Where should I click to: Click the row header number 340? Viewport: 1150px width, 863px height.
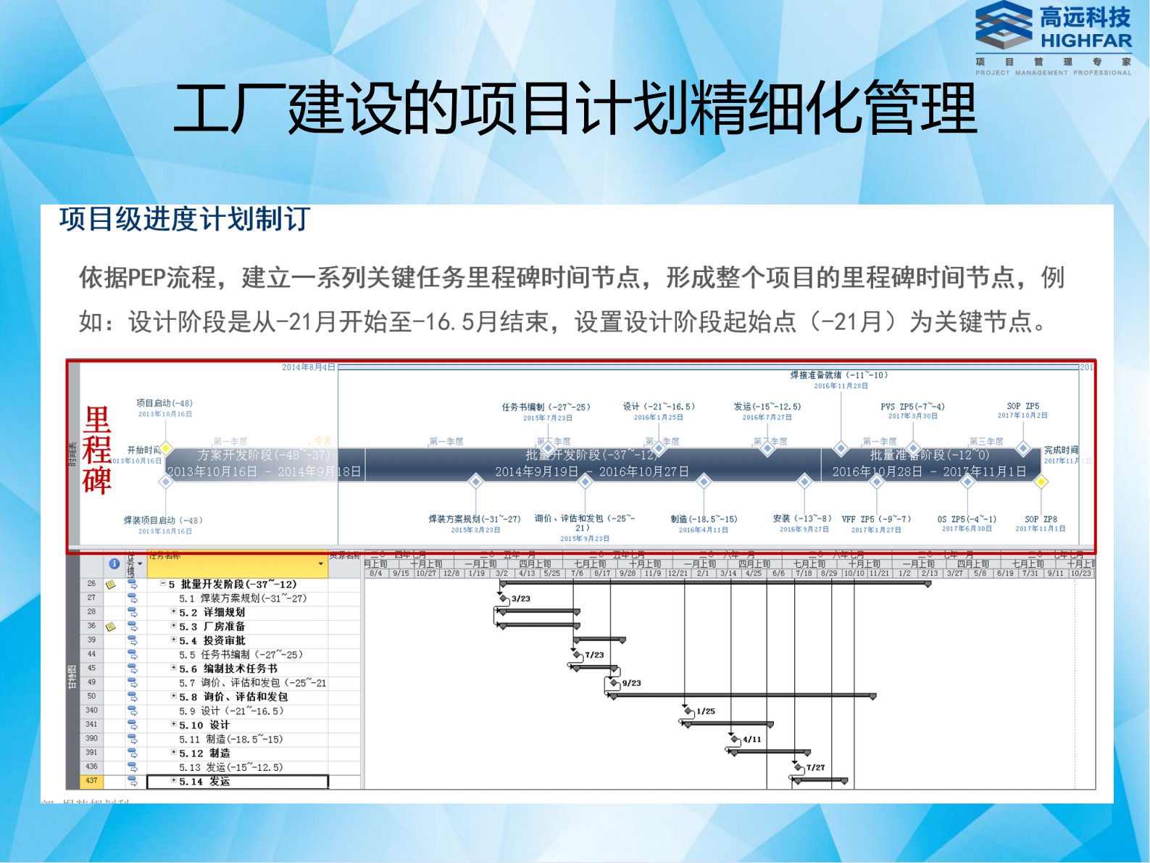point(91,711)
